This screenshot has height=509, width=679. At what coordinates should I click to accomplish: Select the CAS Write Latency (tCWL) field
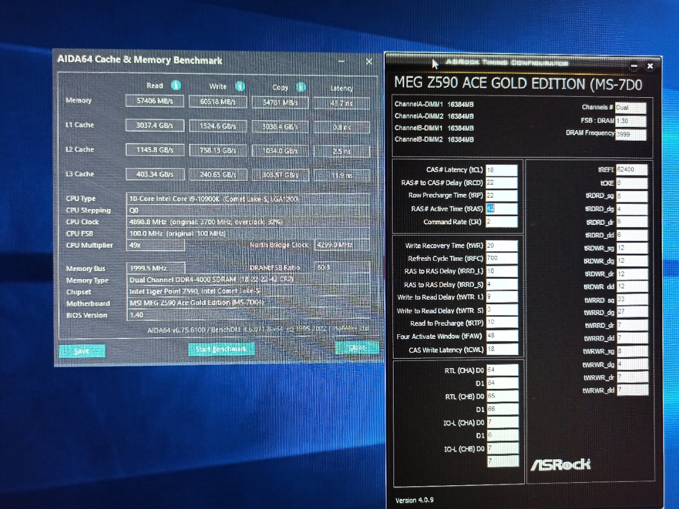(x=502, y=349)
